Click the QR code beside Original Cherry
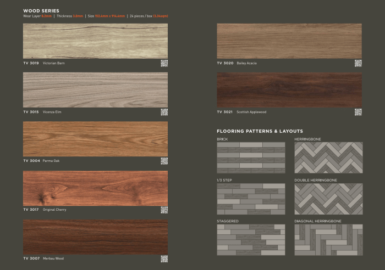 164,210
